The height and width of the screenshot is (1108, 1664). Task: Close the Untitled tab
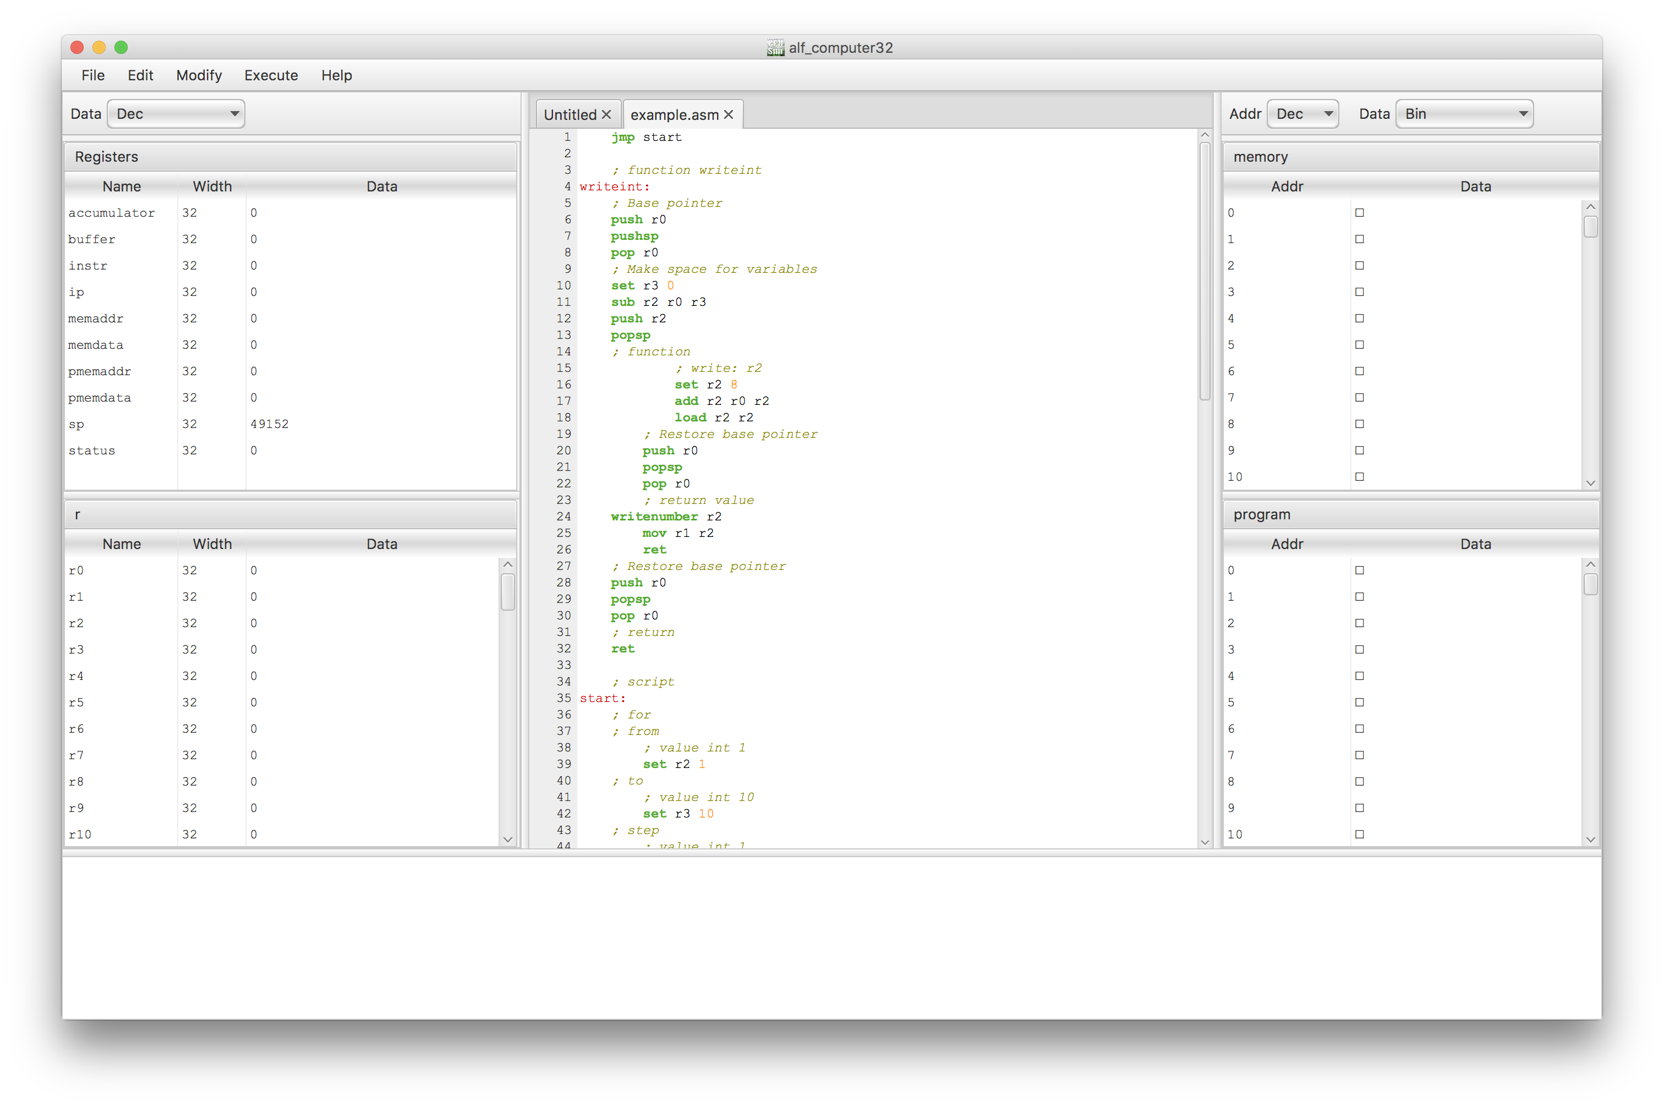click(605, 114)
